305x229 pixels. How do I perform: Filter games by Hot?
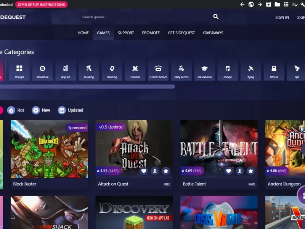tap(16, 110)
